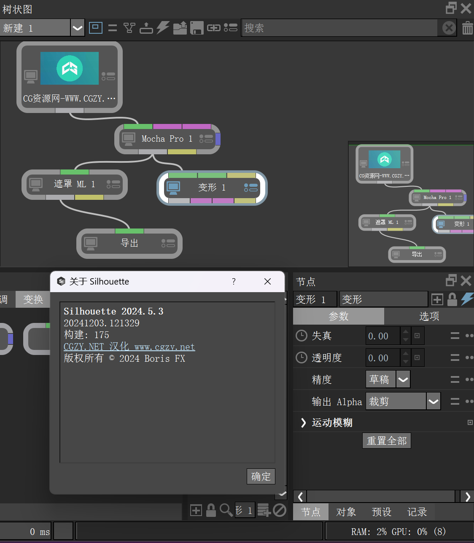Image resolution: width=474 pixels, height=543 pixels.
Task: Clear the search field with the X icon
Action: point(449,28)
